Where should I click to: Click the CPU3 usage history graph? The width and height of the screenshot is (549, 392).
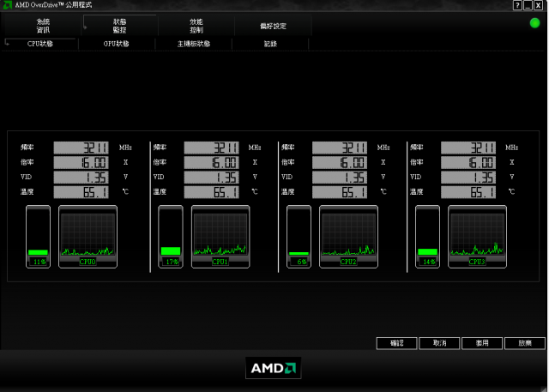(x=477, y=237)
